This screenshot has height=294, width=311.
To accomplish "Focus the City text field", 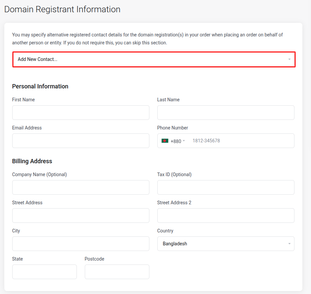I will coord(80,244).
